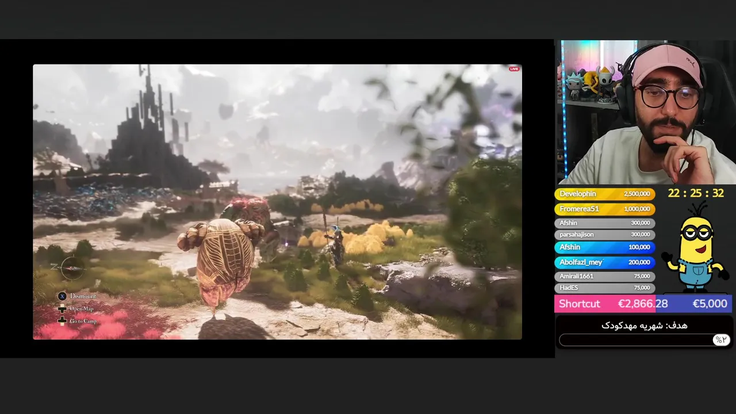Click the parsahajison donor row

click(x=604, y=234)
